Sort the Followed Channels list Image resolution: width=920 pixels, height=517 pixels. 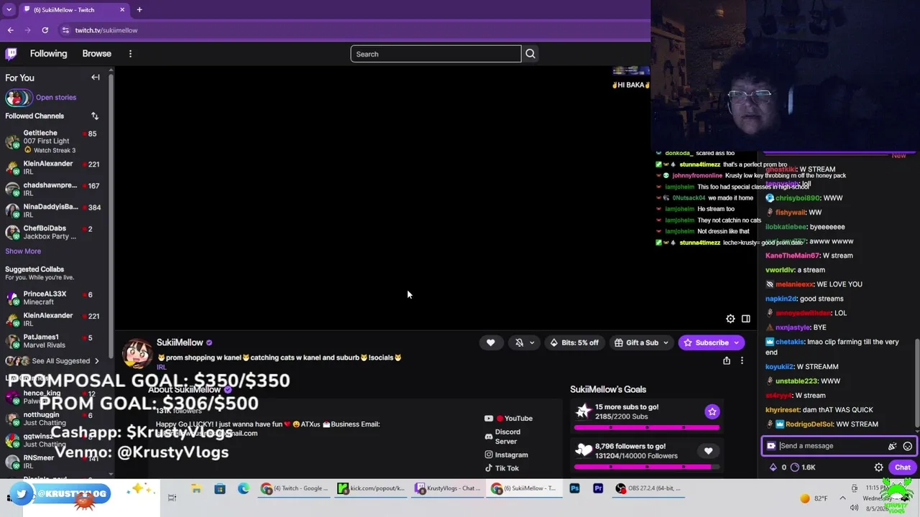coord(94,116)
